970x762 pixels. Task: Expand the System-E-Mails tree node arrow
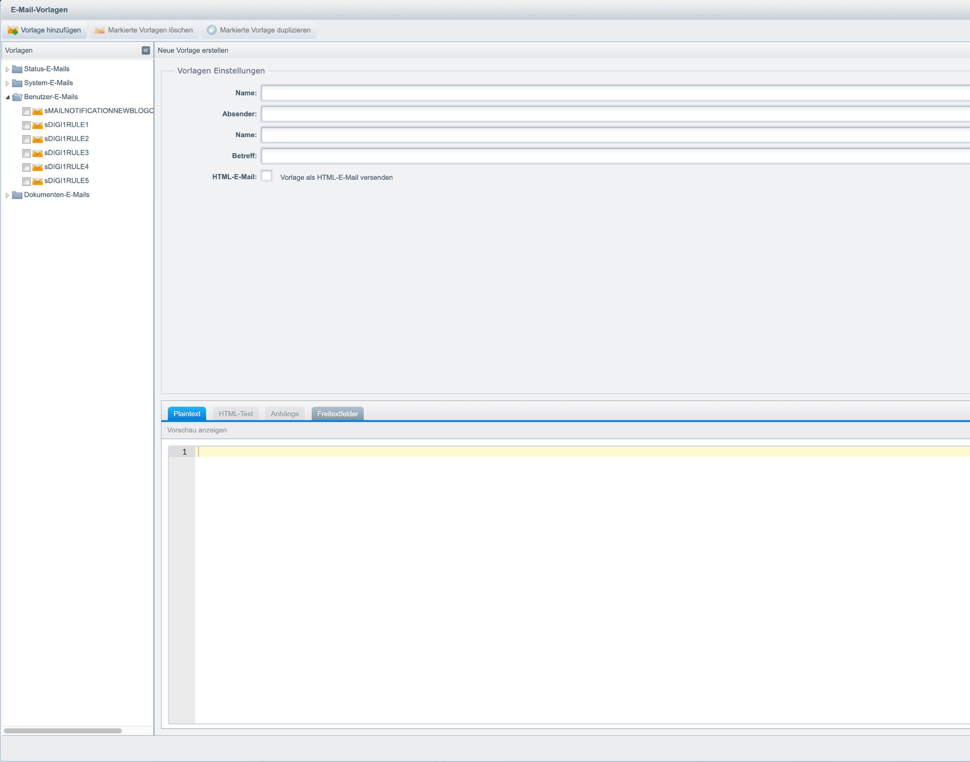pos(7,83)
